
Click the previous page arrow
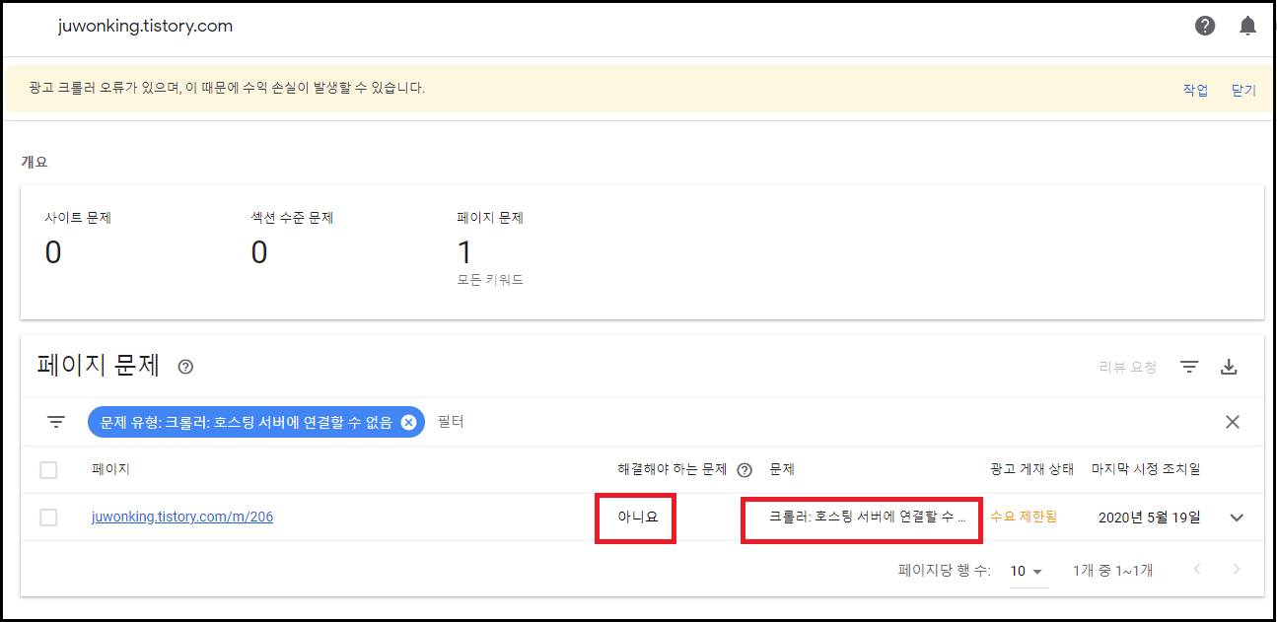1198,570
